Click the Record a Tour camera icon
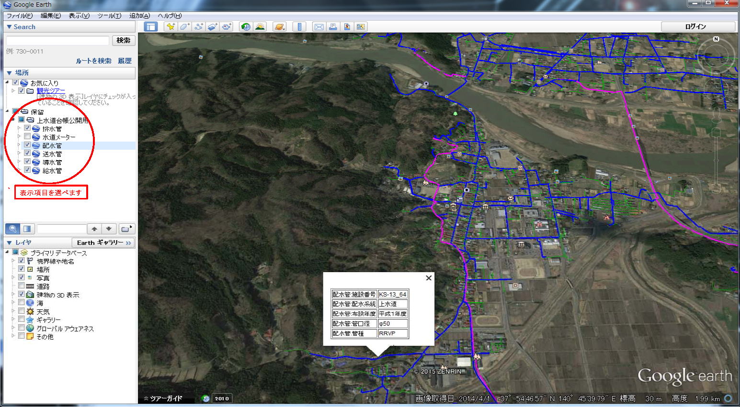This screenshot has height=407, width=740. pyautogui.click(x=227, y=27)
